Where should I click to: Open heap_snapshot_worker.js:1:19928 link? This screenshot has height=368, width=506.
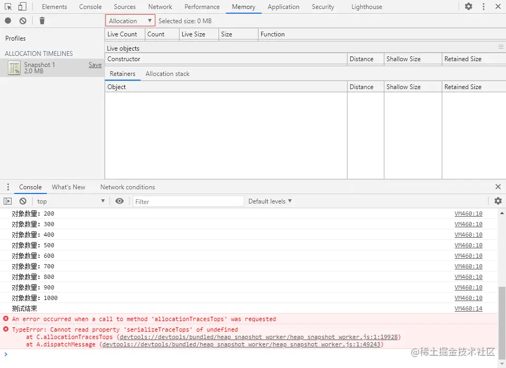(259, 337)
